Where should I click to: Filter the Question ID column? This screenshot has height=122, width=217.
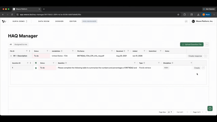28,63
